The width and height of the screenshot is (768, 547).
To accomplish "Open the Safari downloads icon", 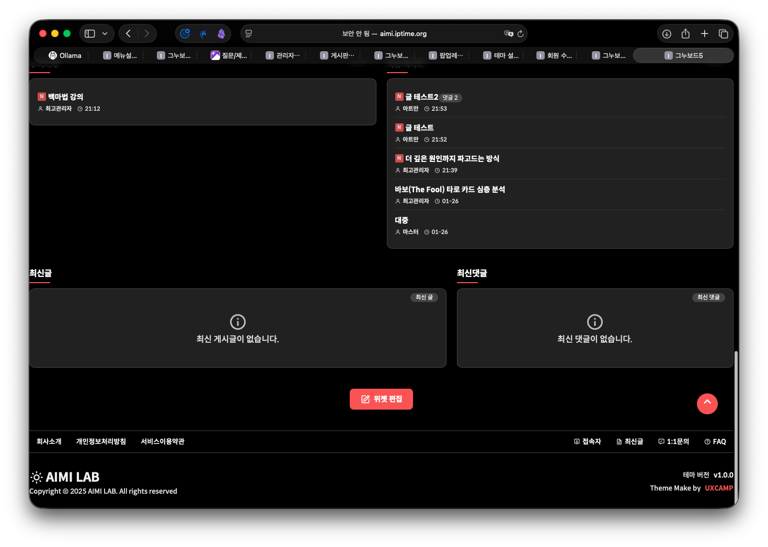I will click(x=667, y=33).
